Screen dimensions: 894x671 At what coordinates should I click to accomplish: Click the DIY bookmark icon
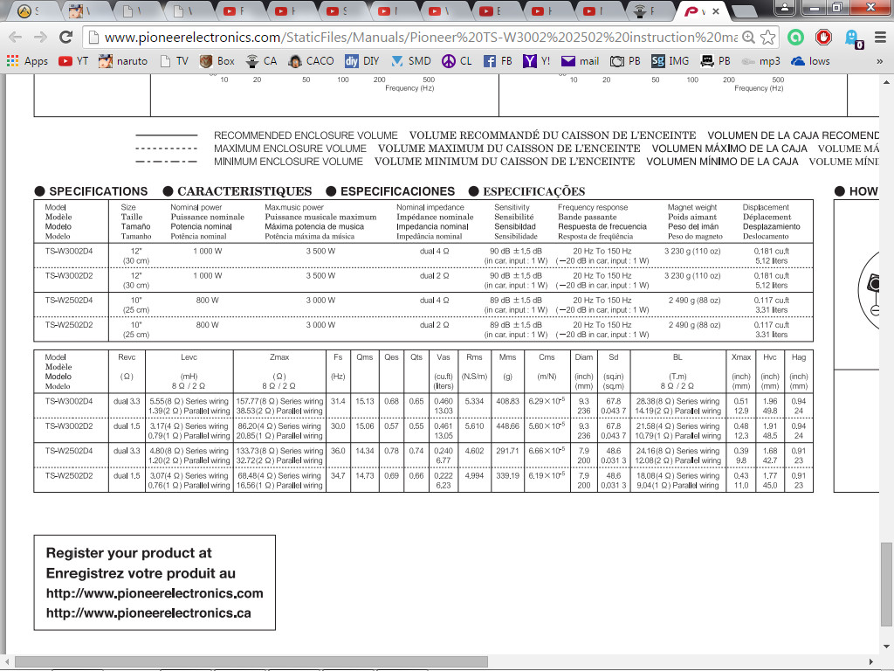(x=351, y=61)
